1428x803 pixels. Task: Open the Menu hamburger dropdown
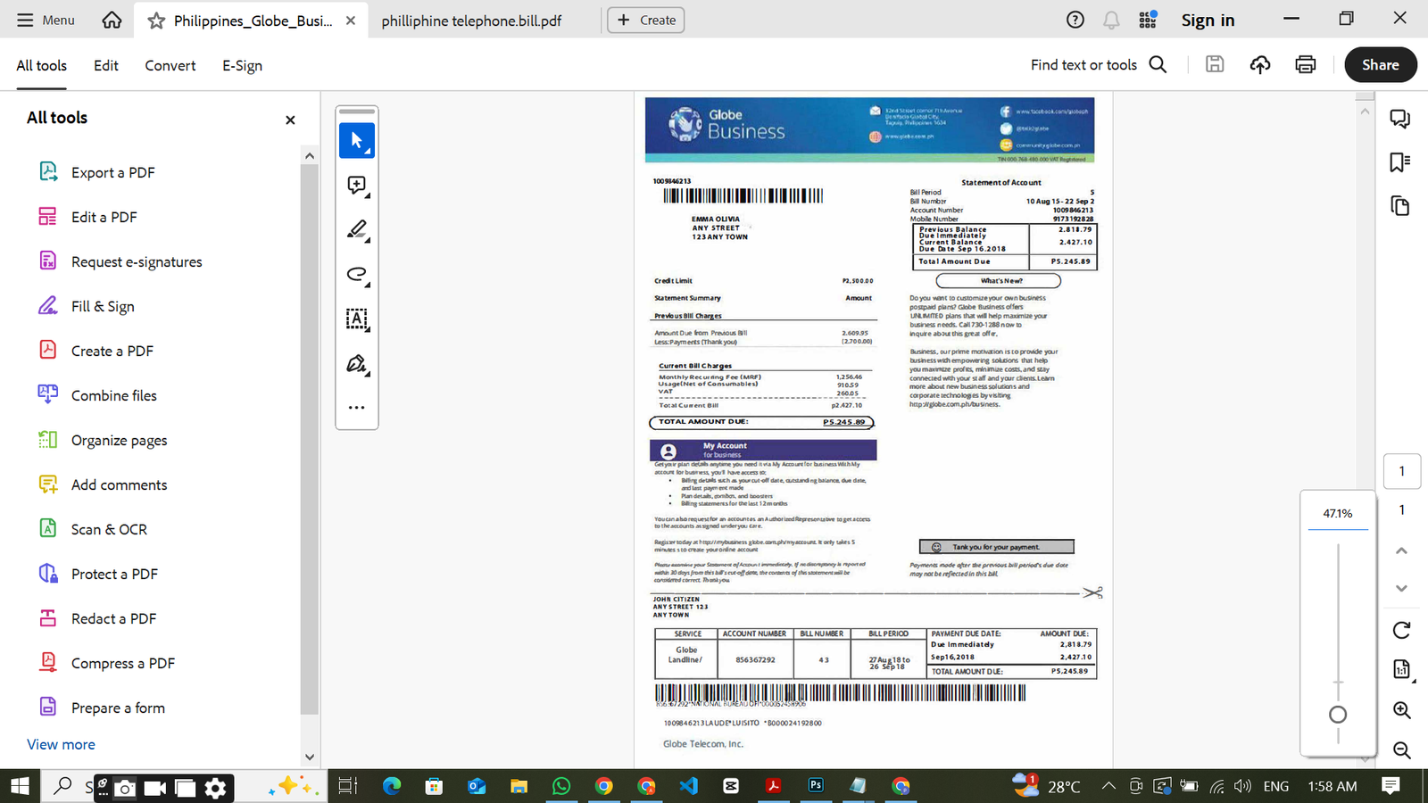(x=46, y=20)
